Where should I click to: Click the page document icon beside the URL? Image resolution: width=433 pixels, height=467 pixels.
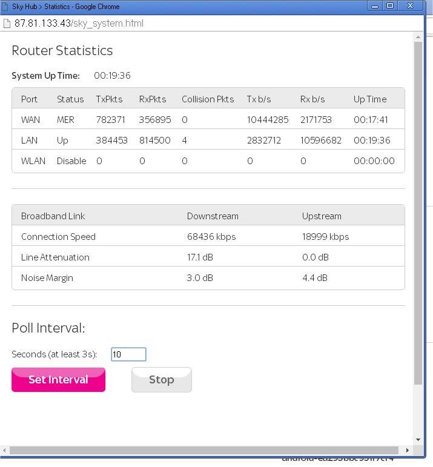tap(7, 24)
